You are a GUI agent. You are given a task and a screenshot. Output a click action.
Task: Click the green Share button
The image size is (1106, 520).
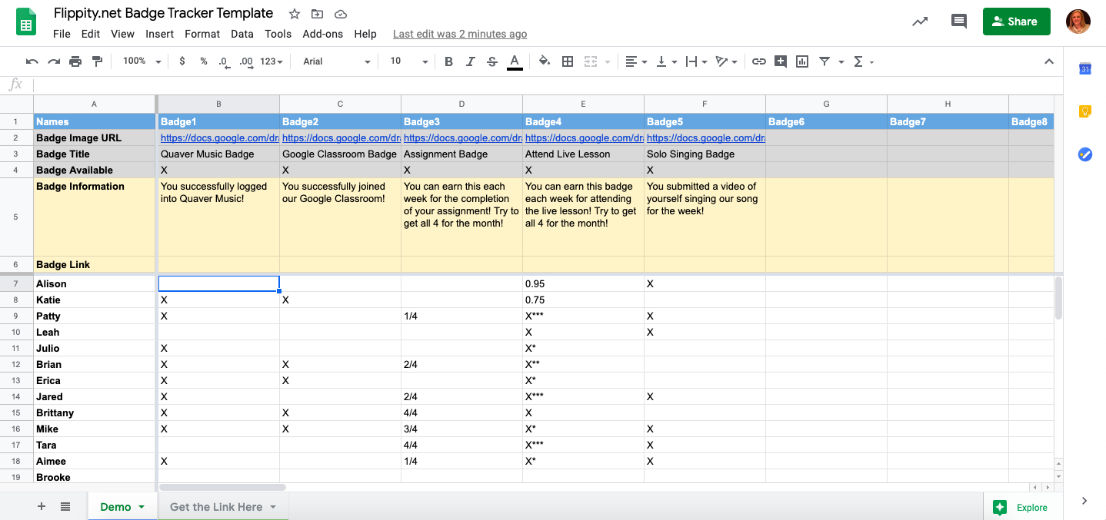[x=1015, y=22]
